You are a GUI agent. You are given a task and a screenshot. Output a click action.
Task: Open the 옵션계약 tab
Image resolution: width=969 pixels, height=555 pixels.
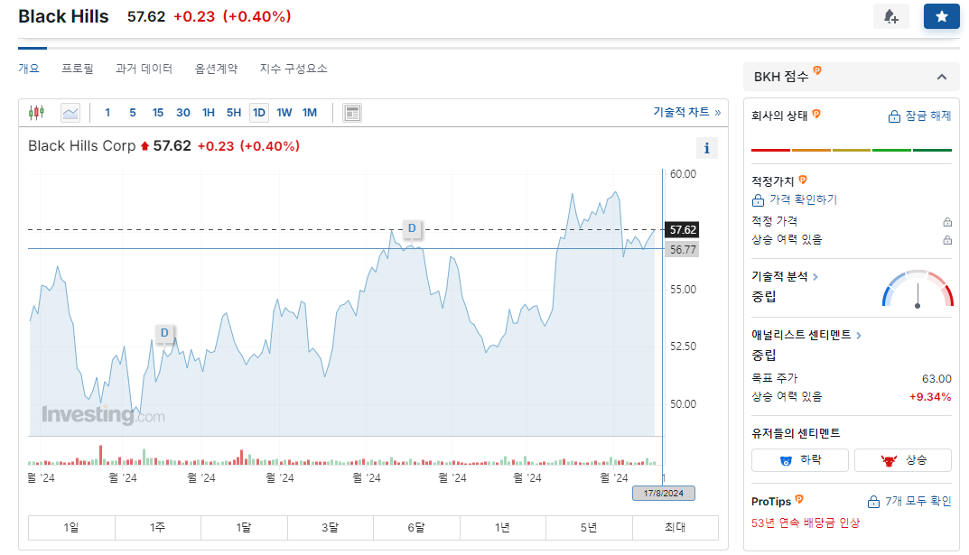[217, 69]
